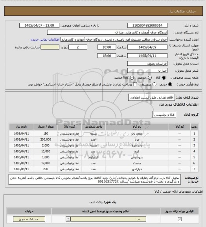Select the خدمت radio button
Image resolution: width=206 pixels, height=227 pixels.
[x=150, y=78]
